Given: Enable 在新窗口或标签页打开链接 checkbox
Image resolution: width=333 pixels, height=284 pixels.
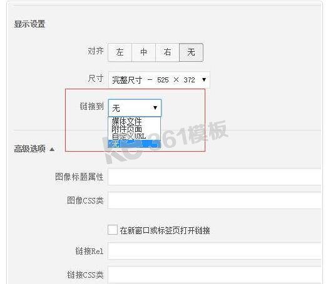Looking at the screenshot, I should [113, 230].
